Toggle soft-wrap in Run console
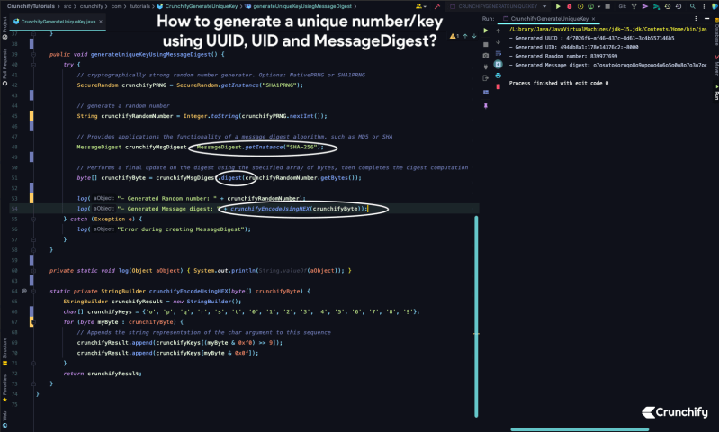 coord(499,54)
